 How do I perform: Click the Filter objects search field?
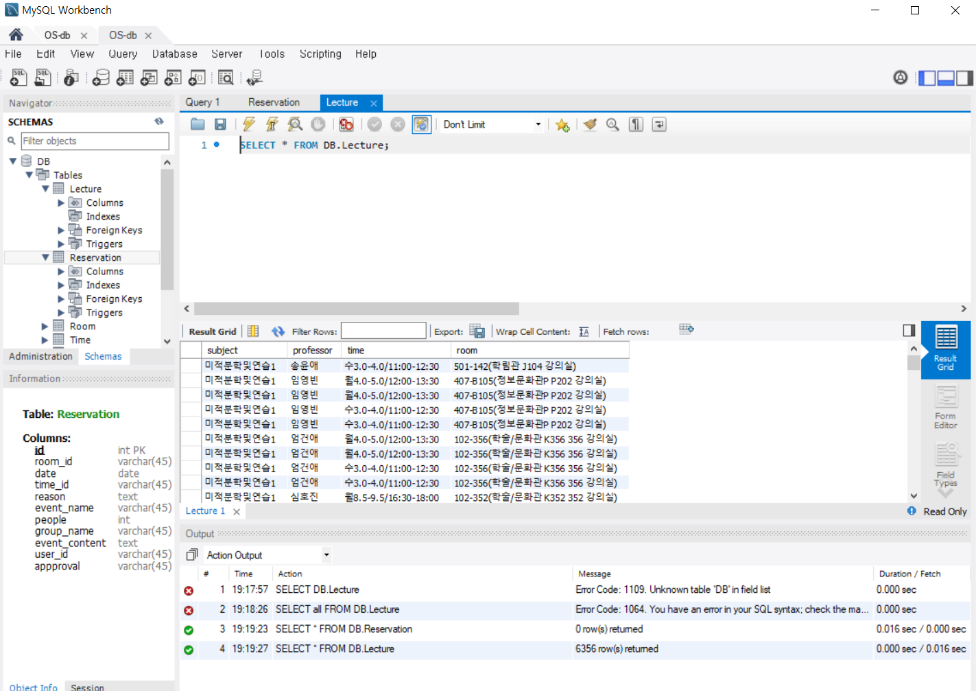(95, 141)
